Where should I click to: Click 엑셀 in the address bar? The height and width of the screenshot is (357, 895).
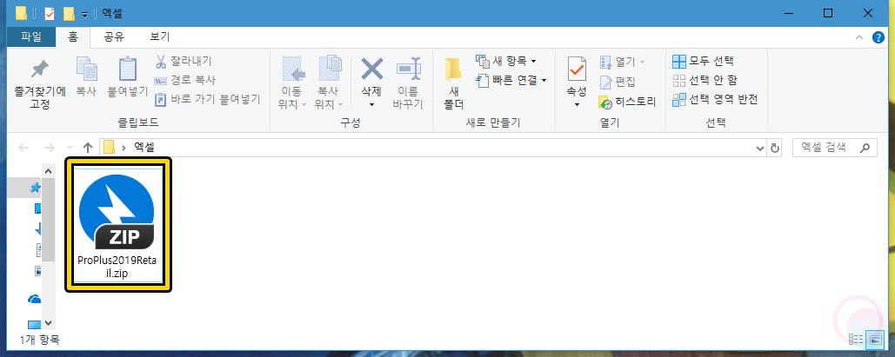pyautogui.click(x=144, y=149)
